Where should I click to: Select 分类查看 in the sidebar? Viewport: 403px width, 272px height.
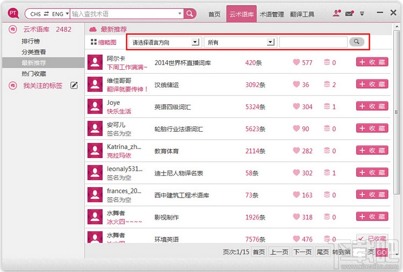pyautogui.click(x=34, y=52)
